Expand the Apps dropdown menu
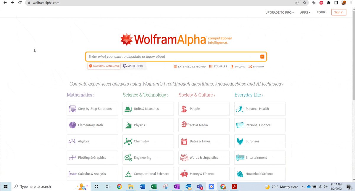Image resolution: width=355 pixels, height=191 pixels. coord(305,12)
